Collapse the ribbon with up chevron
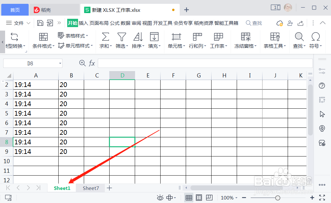 pos(323,23)
